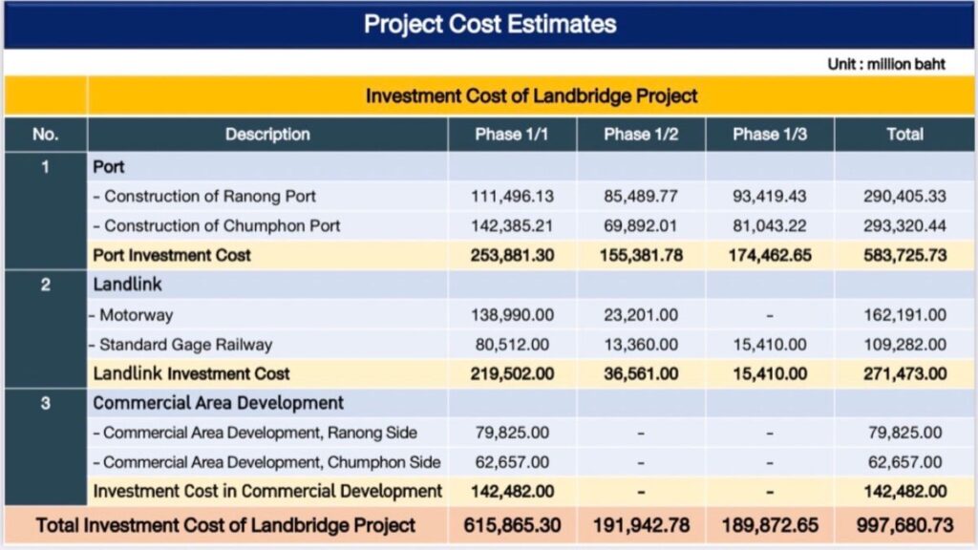Click the Phase 1/3 column header
The image size is (978, 550).
pos(770,135)
